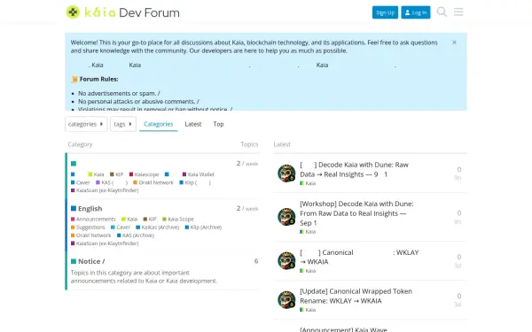532x332 pixels.
Task: Click the Forum Rules scroll icon
Action: click(x=74, y=80)
